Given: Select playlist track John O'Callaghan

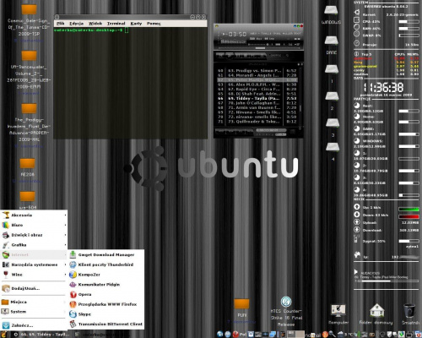Looking at the screenshot, I should [257, 103].
